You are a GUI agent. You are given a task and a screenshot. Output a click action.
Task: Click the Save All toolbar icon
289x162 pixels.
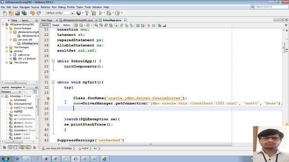pos(24,13)
